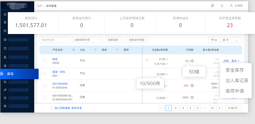This screenshot has height=124, width=255.
Task: Open the 箱壳 product link
Action: (55, 59)
